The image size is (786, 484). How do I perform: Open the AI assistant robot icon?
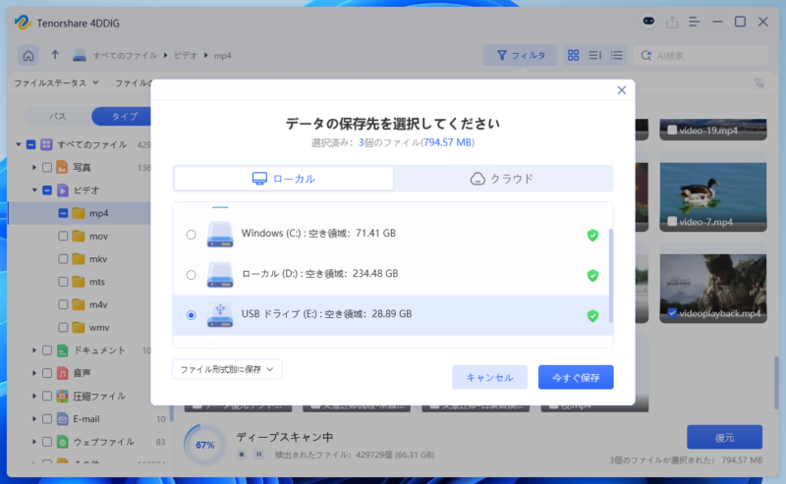click(647, 22)
